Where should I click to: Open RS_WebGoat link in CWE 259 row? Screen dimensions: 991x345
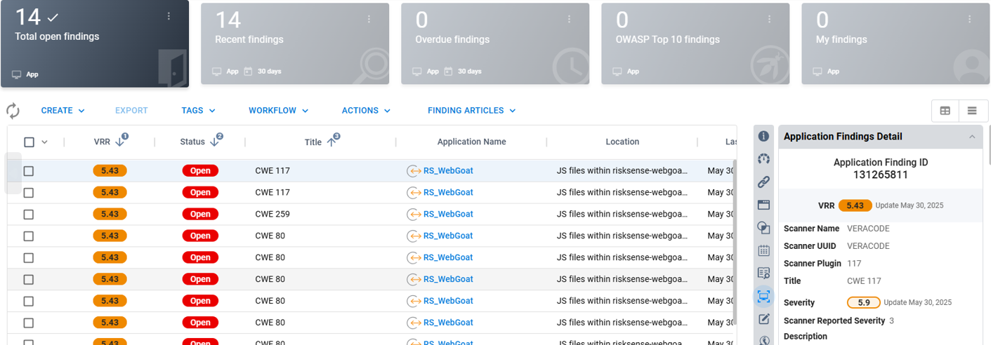point(448,214)
